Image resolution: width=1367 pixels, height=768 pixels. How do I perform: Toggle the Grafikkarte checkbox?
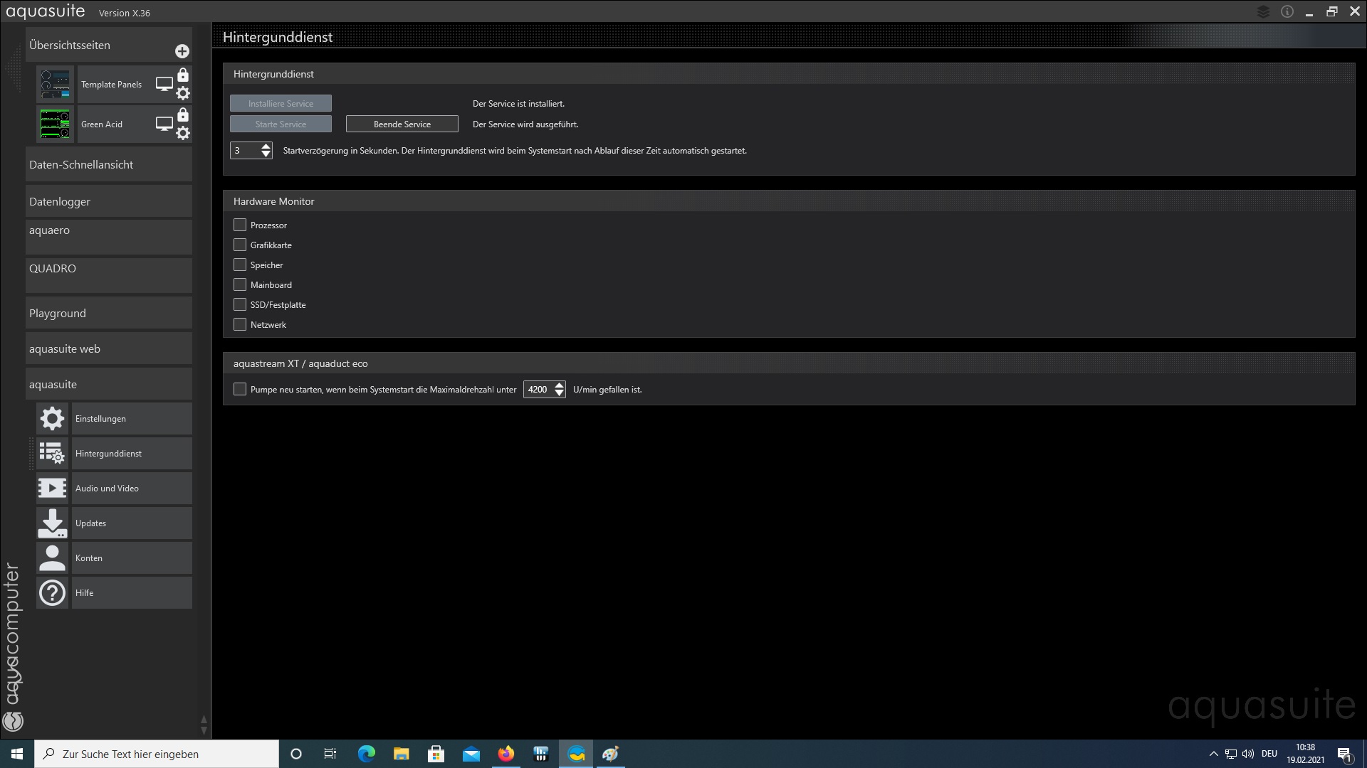(240, 245)
